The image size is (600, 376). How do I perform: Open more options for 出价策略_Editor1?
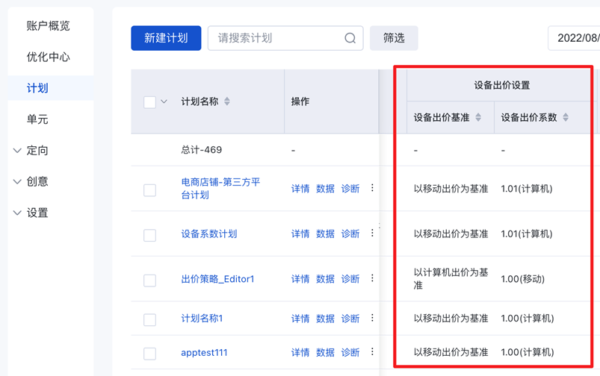click(x=372, y=279)
